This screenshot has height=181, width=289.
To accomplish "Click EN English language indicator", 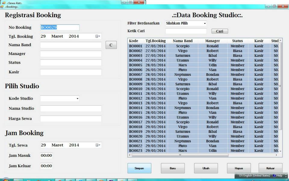I will coord(254,176).
